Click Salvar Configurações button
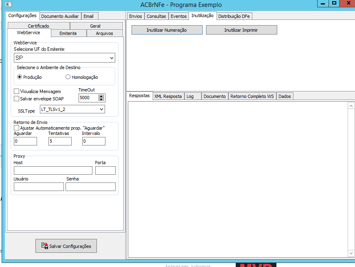The width and height of the screenshot is (355, 267). tap(66, 246)
